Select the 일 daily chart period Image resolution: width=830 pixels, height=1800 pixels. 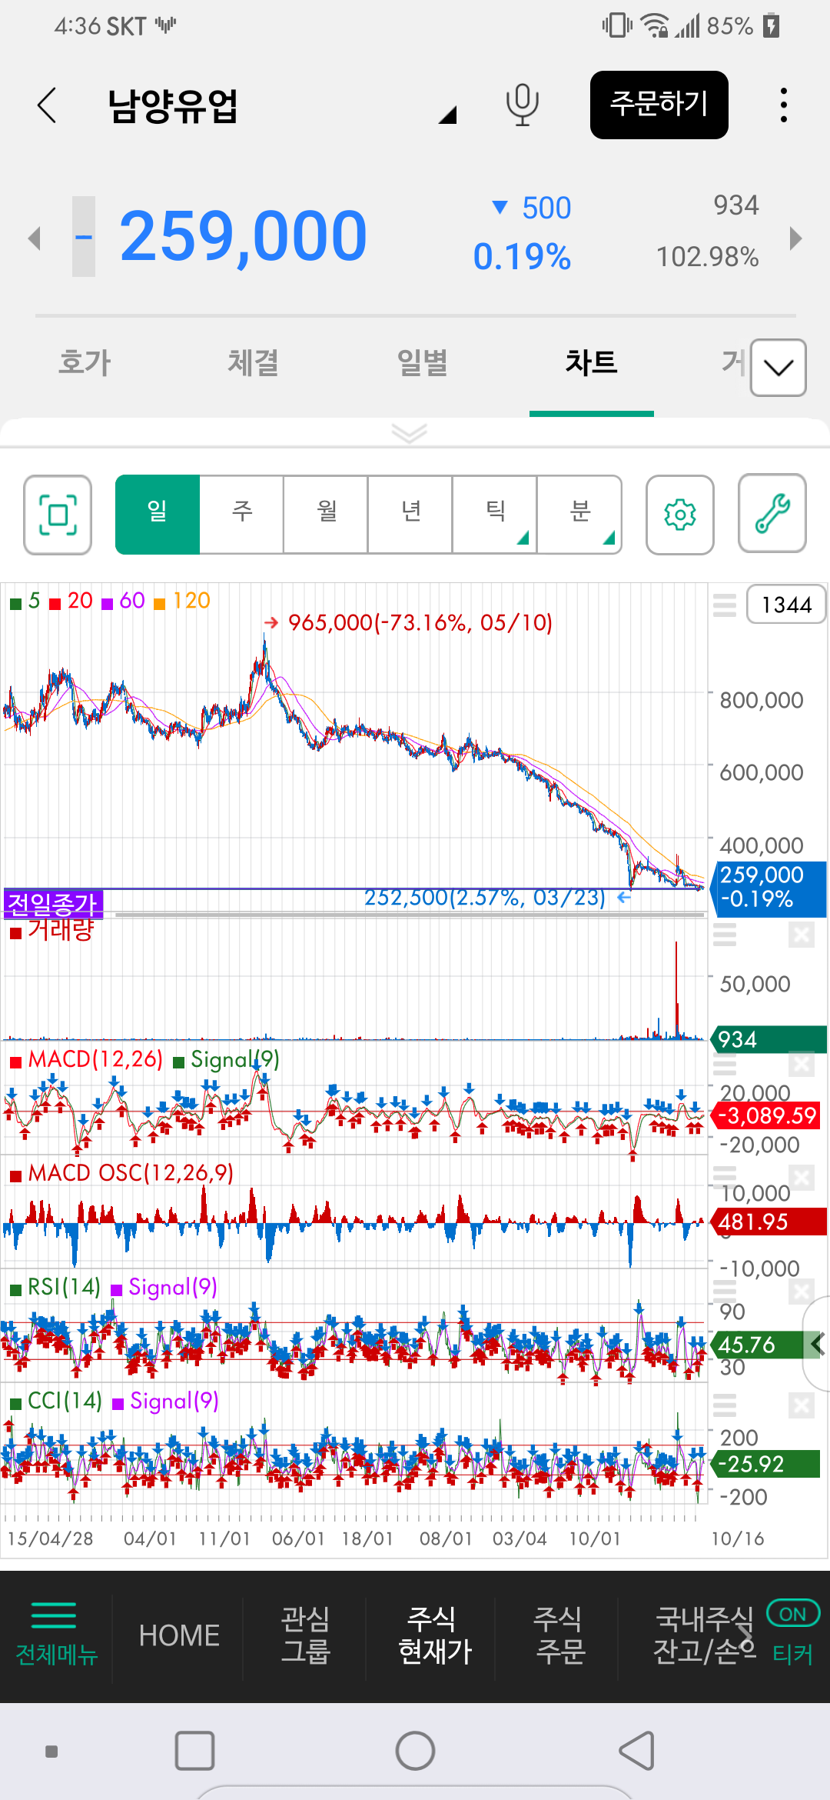point(158,514)
